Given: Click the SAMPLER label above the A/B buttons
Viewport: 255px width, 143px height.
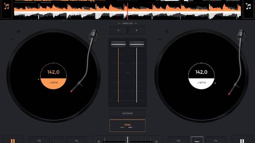Looking at the screenshot, I should click(127, 23).
